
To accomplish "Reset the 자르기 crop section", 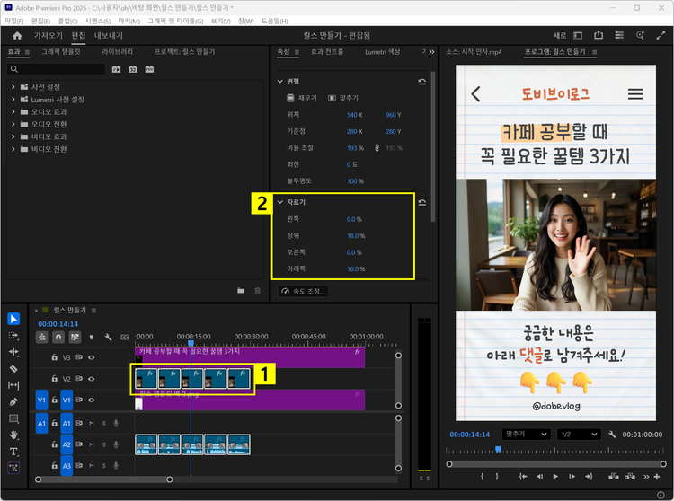I will pos(422,203).
